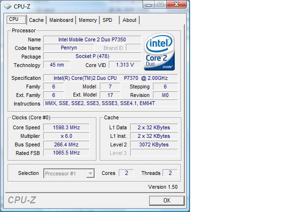The width and height of the screenshot is (304, 212).
Task: Select the Memory tab
Action: 87,20
